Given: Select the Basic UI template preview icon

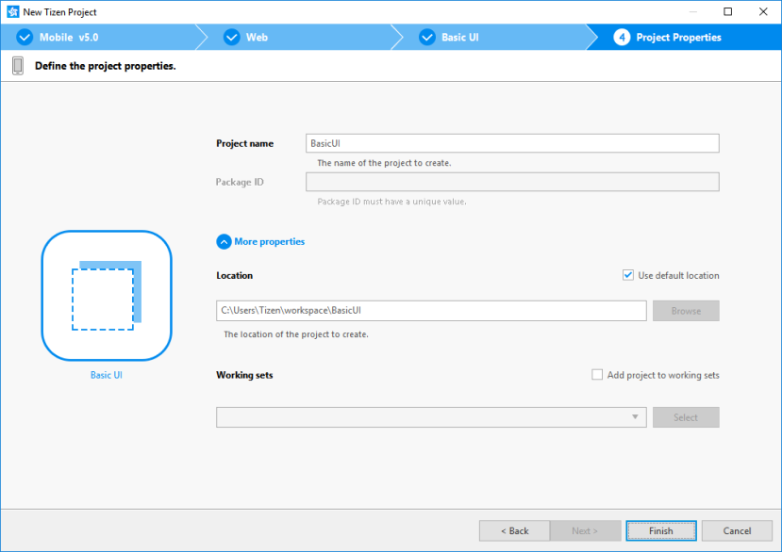Looking at the screenshot, I should pos(106,296).
